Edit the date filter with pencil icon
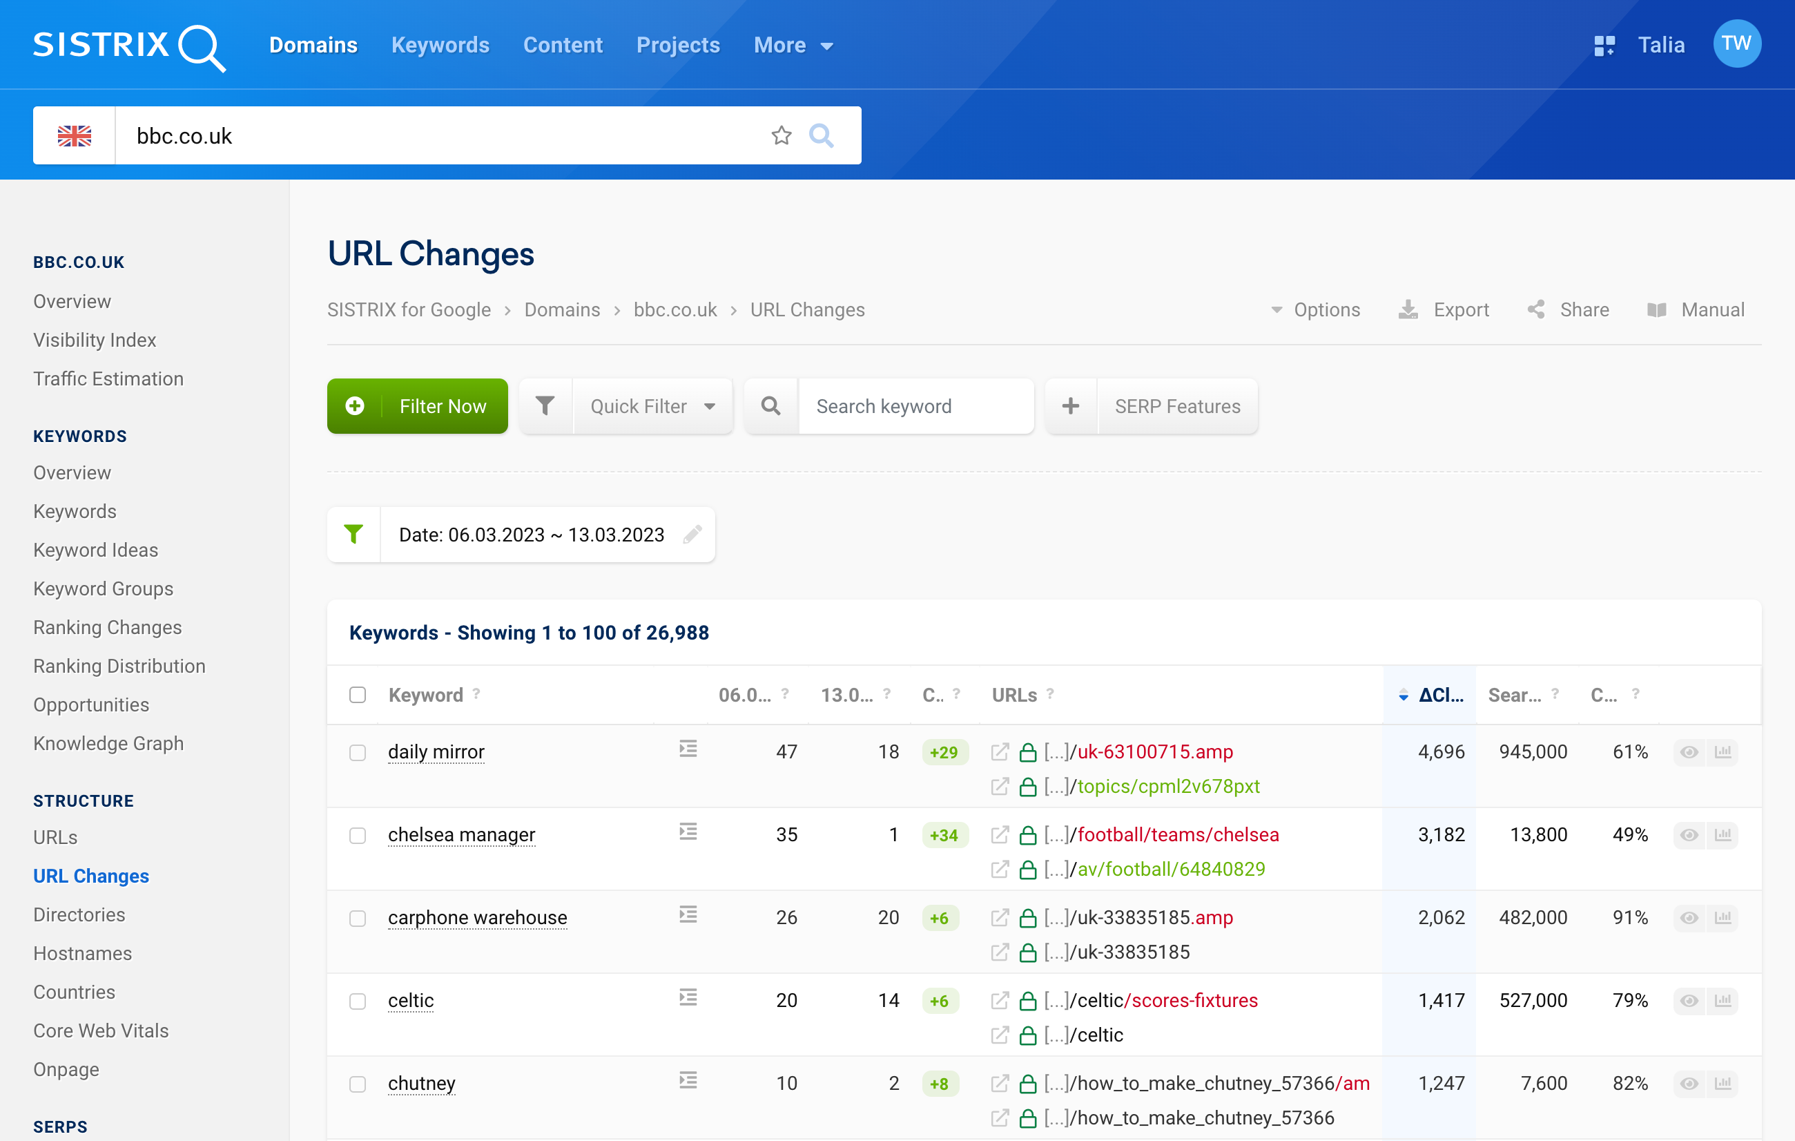The image size is (1795, 1141). 692,534
